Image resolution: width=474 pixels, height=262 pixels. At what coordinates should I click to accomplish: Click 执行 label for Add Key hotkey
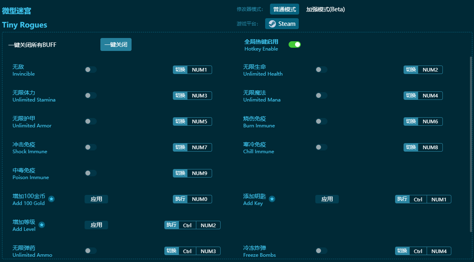pos(402,199)
